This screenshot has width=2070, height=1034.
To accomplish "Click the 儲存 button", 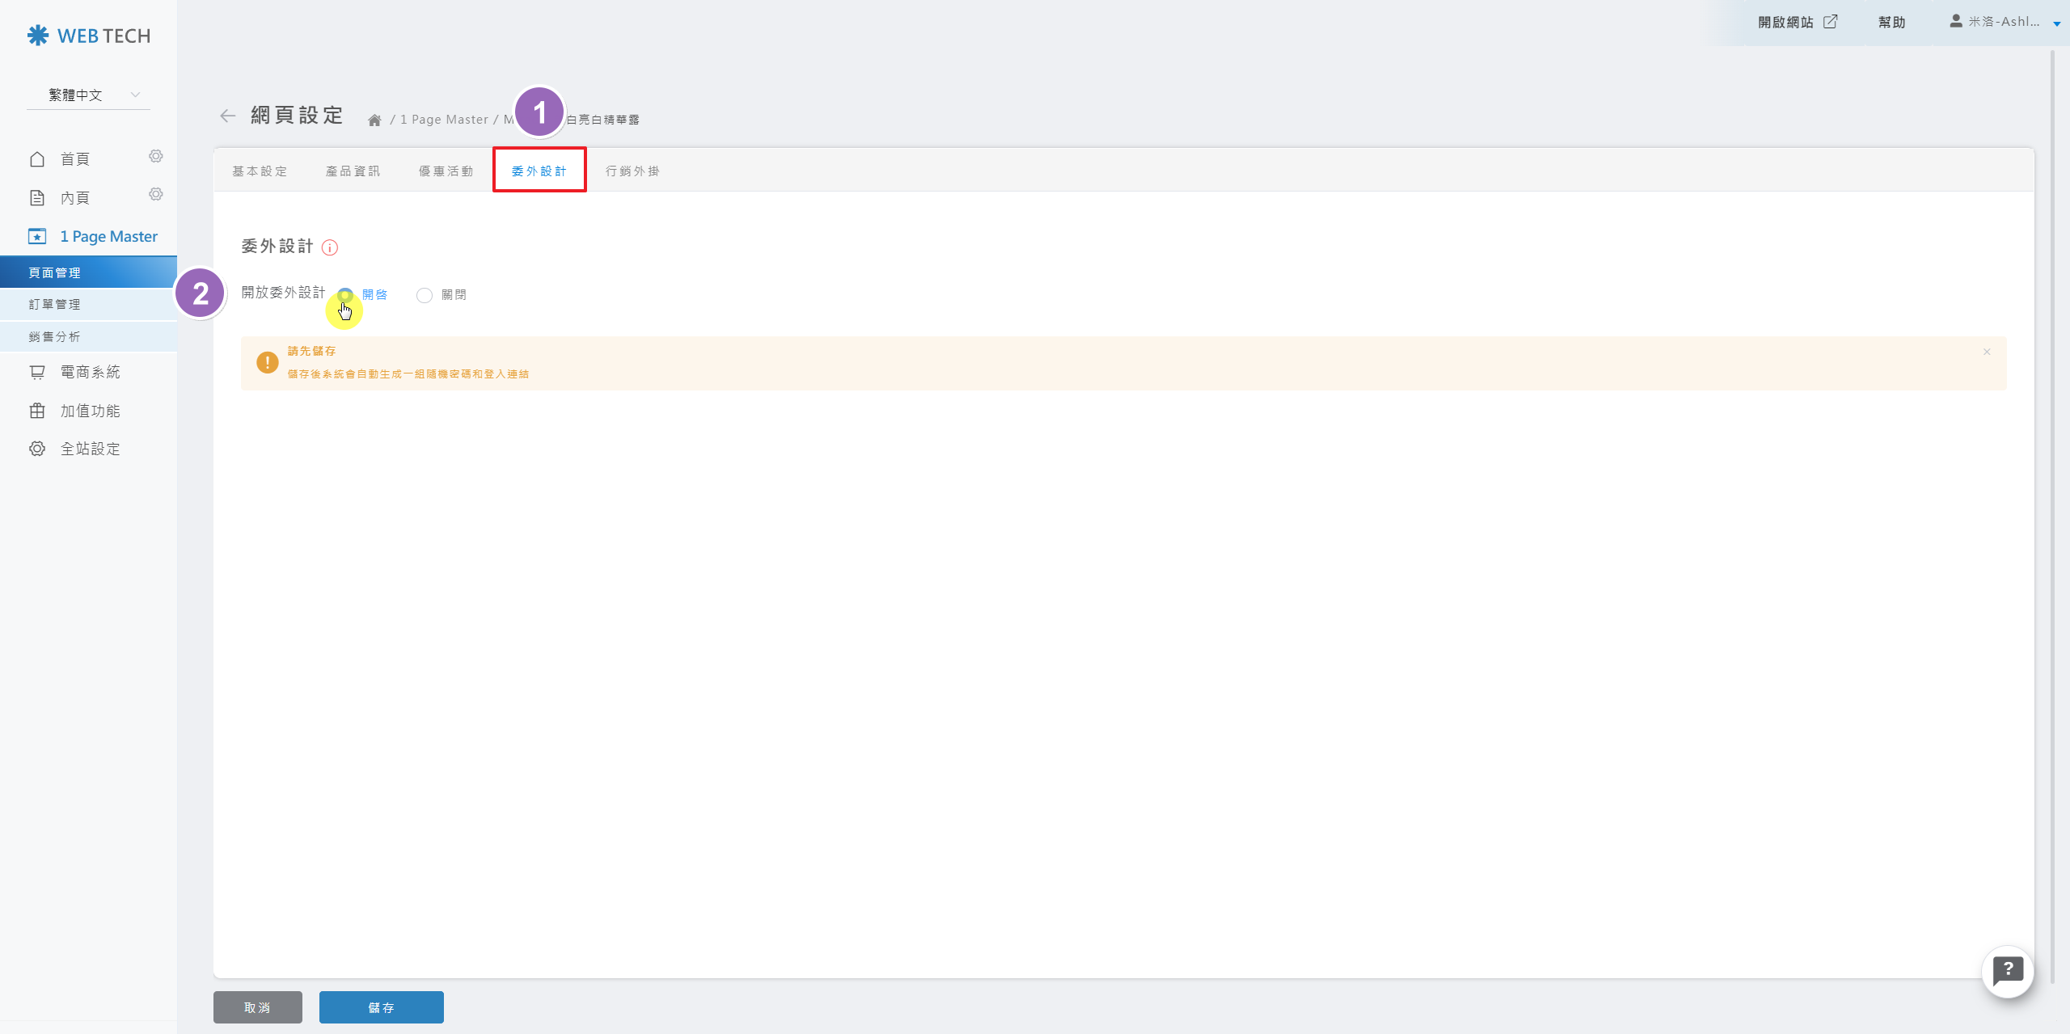I will click(x=381, y=1007).
